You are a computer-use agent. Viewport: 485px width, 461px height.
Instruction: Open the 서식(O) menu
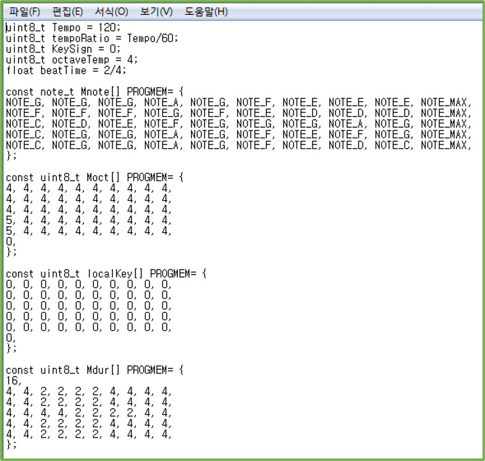111,12
